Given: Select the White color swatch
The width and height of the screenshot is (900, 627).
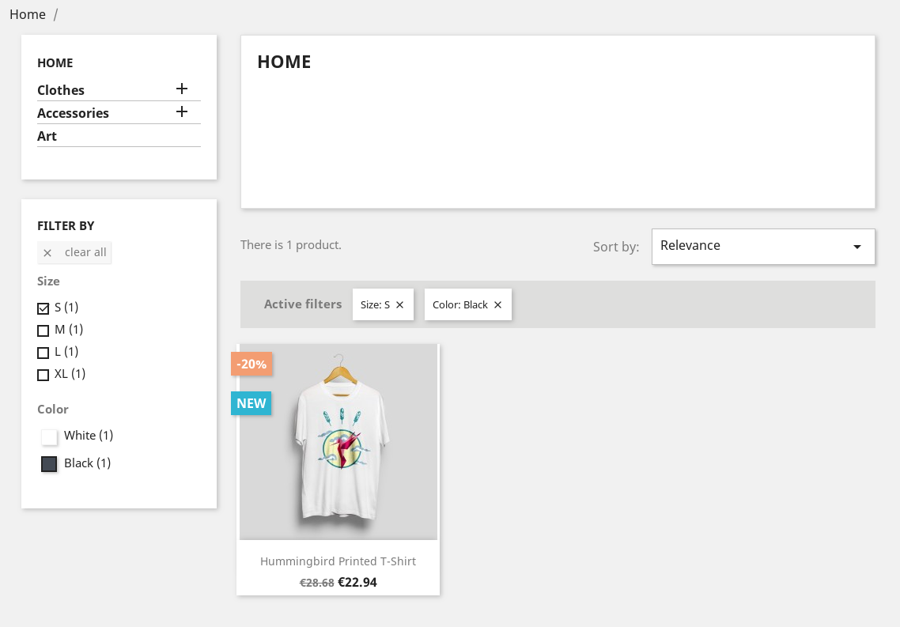Looking at the screenshot, I should pos(49,437).
